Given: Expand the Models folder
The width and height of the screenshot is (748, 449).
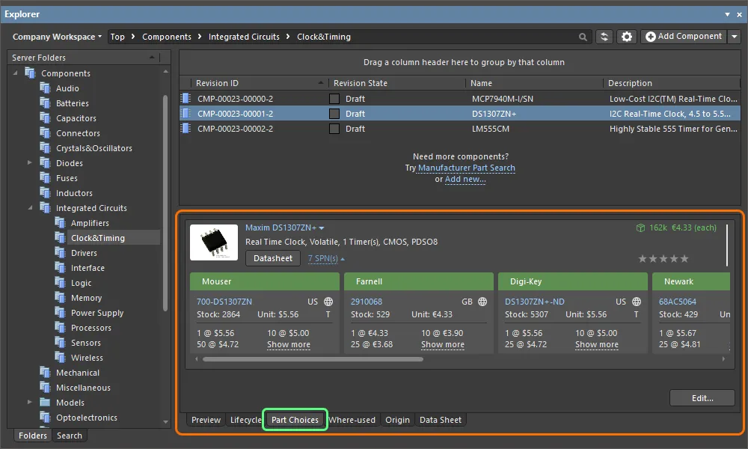Looking at the screenshot, I should point(30,403).
